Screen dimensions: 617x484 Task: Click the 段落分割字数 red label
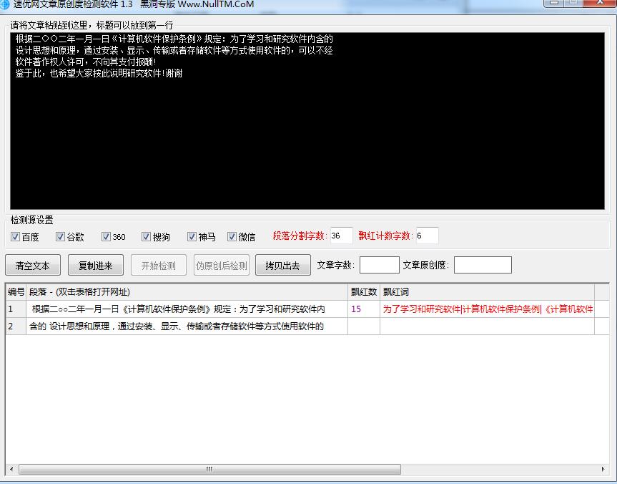[300, 236]
